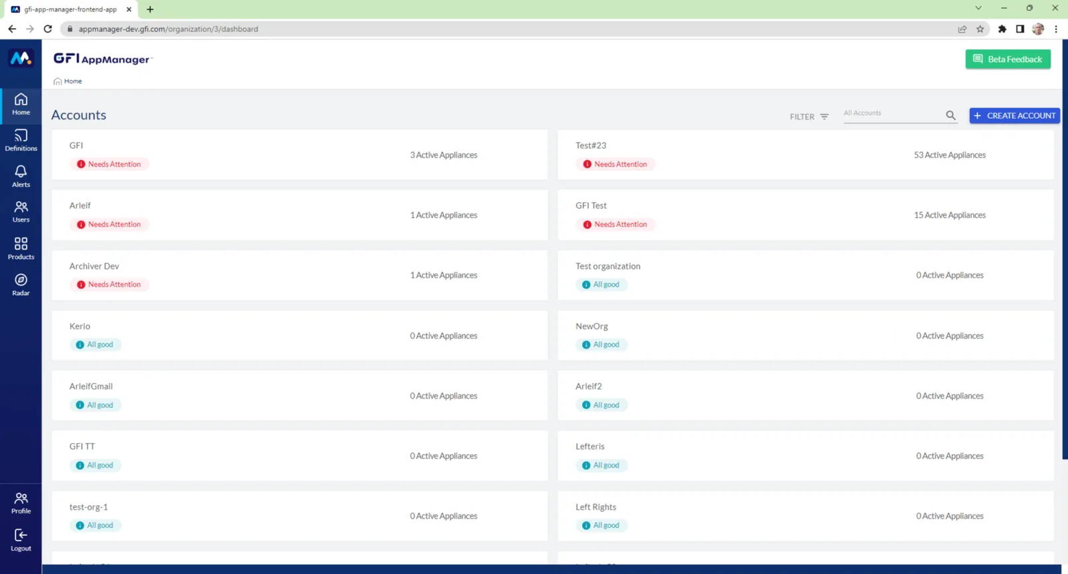
Task: Click the browser address bar URL
Action: pos(168,29)
